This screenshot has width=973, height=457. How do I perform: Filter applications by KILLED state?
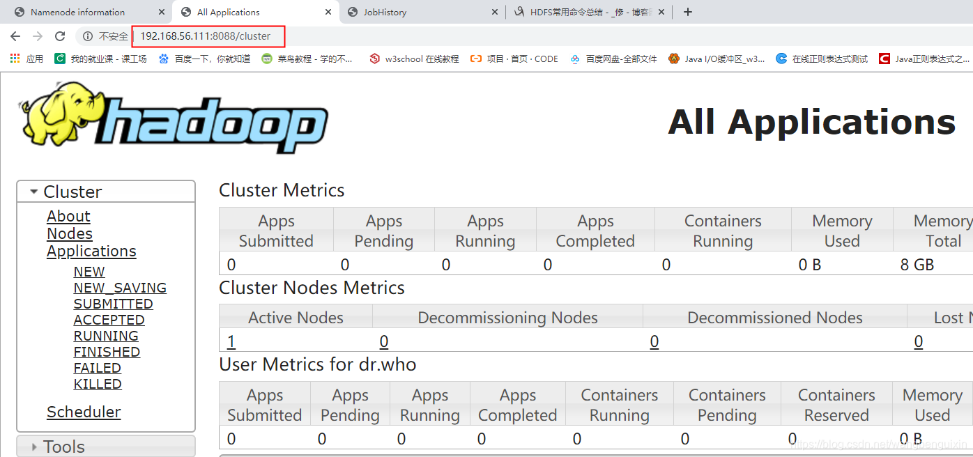point(98,384)
